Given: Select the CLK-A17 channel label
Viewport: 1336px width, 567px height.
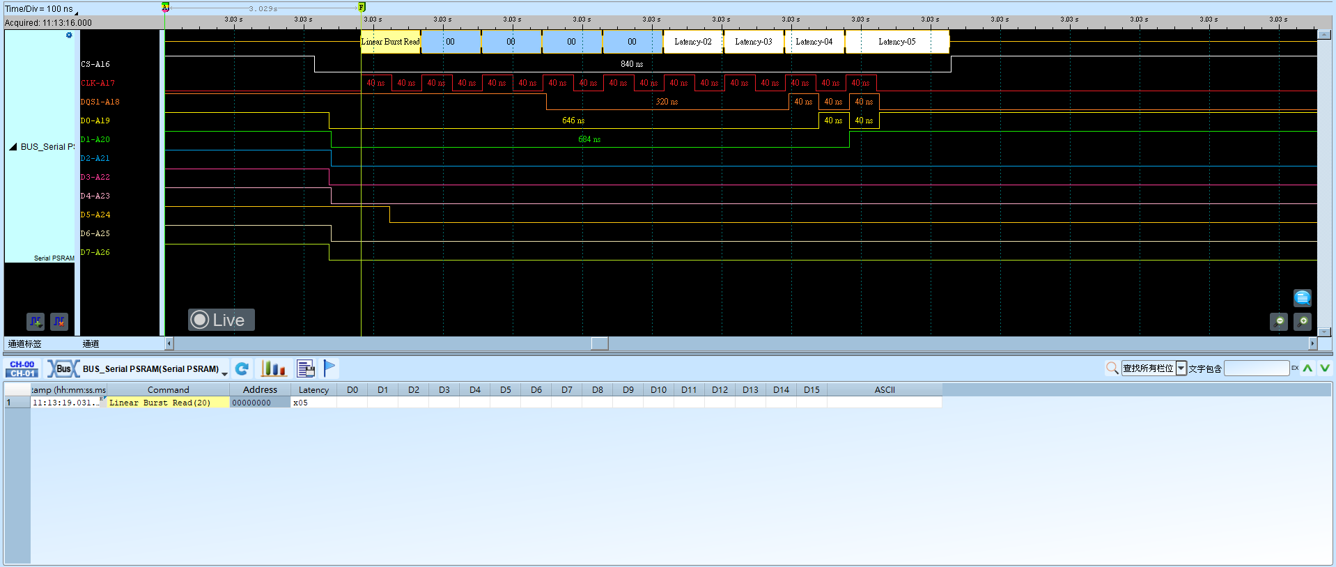Looking at the screenshot, I should point(98,83).
